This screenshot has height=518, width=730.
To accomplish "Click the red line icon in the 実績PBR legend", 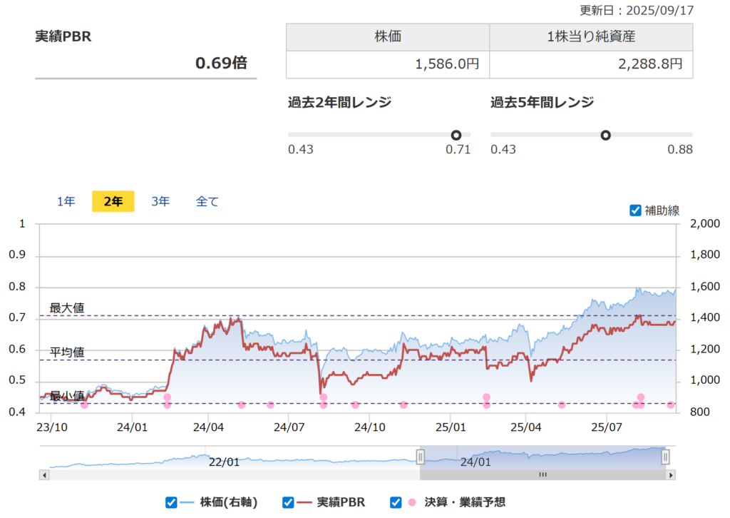I will pos(306,502).
